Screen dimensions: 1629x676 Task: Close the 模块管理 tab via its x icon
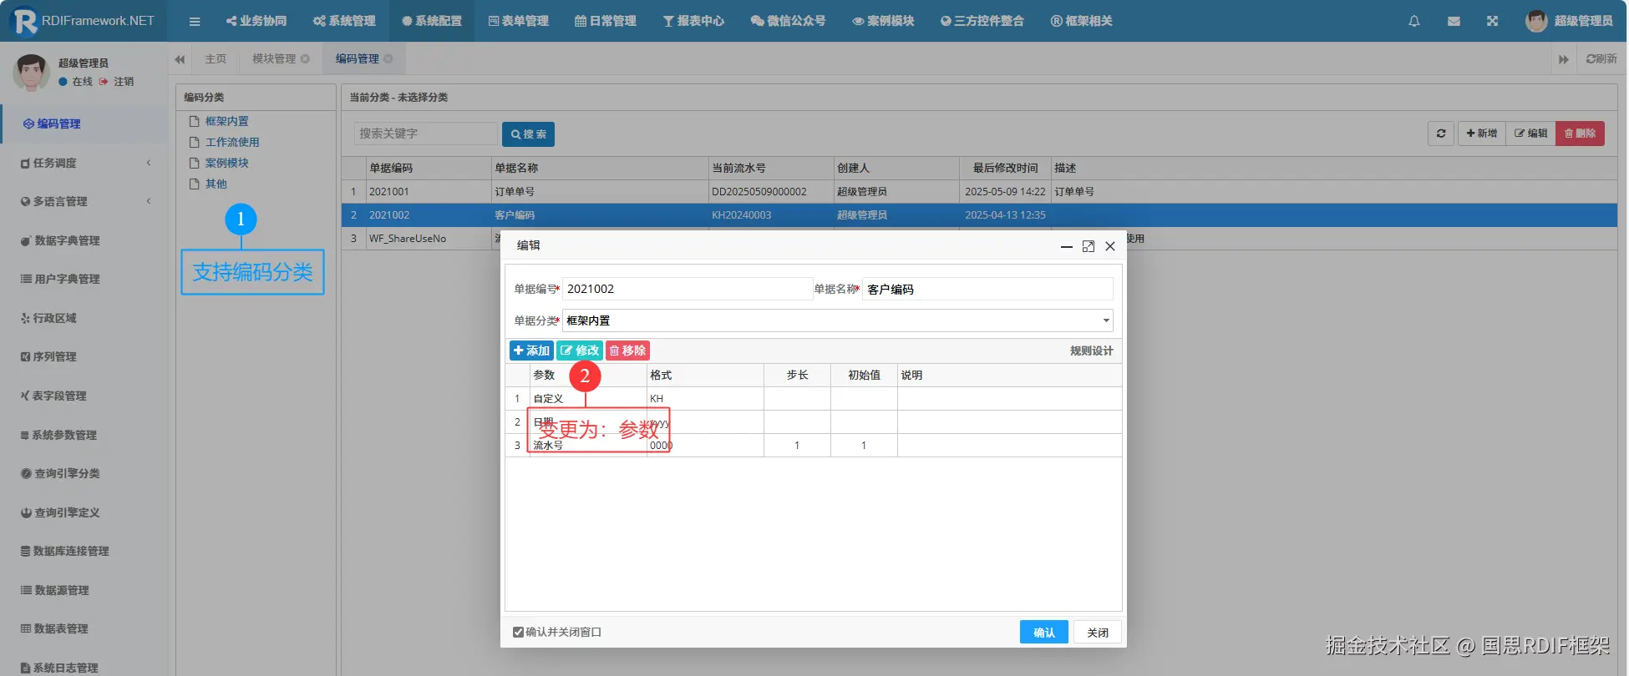tap(305, 58)
